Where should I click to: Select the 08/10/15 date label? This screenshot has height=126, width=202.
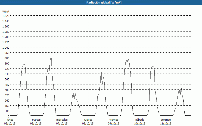[x=88, y=123]
